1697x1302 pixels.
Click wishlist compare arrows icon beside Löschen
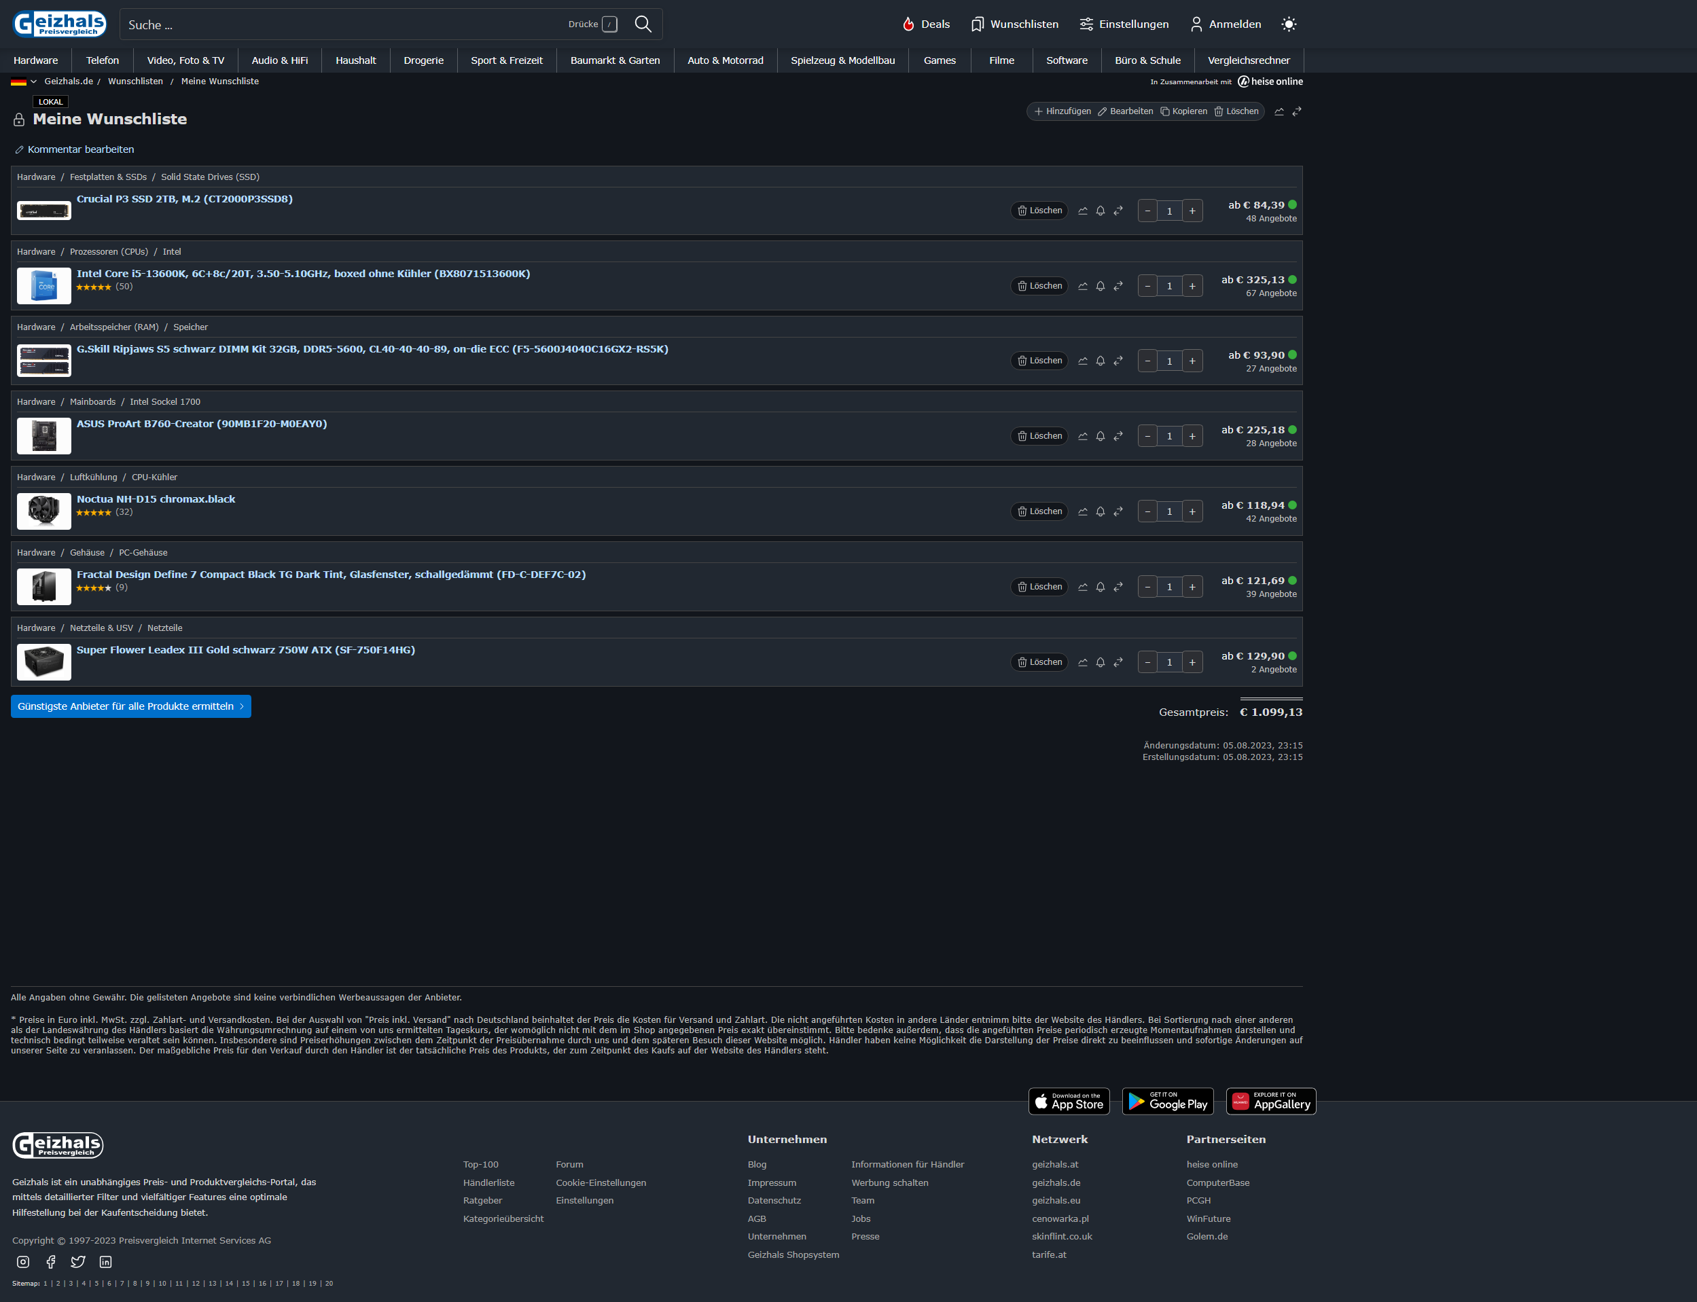[1297, 111]
